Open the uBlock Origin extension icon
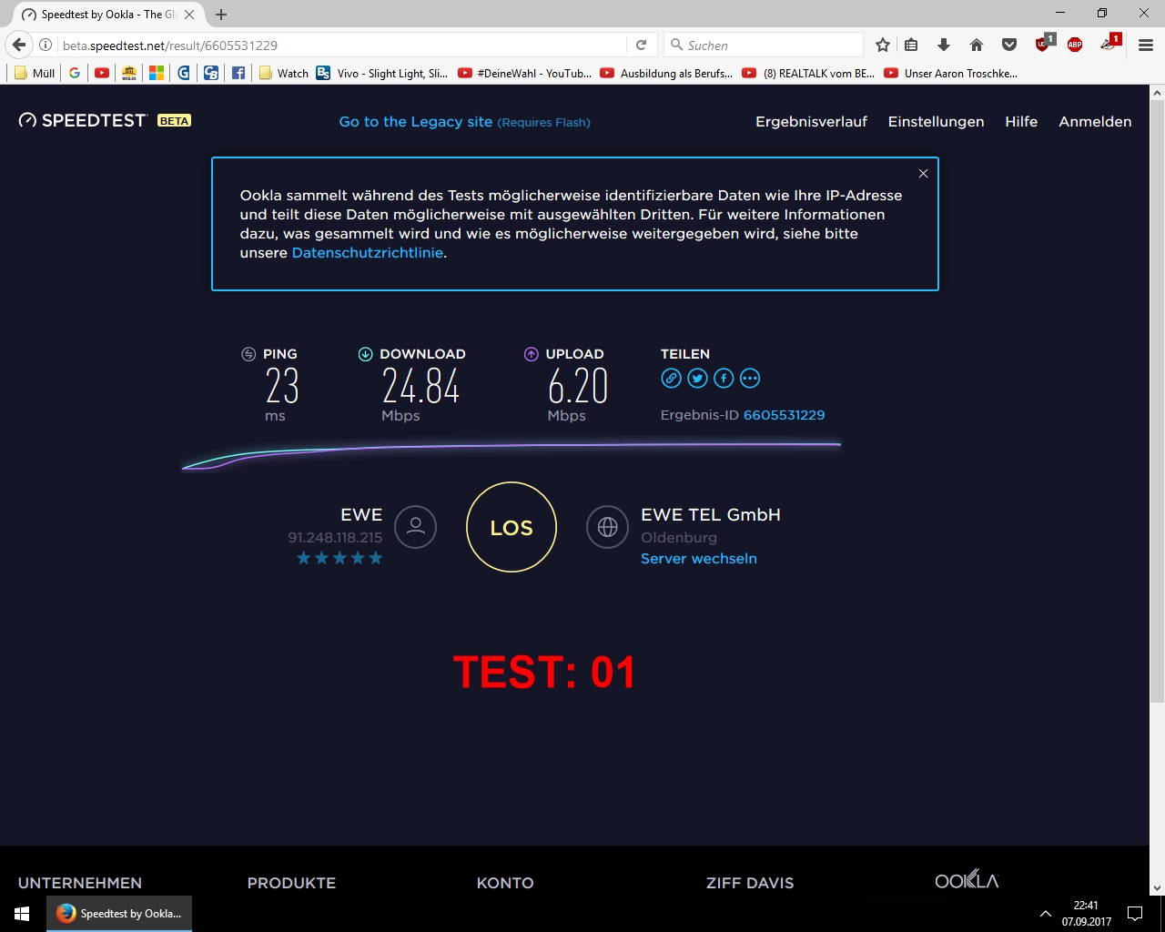The height and width of the screenshot is (932, 1165). (1044, 44)
